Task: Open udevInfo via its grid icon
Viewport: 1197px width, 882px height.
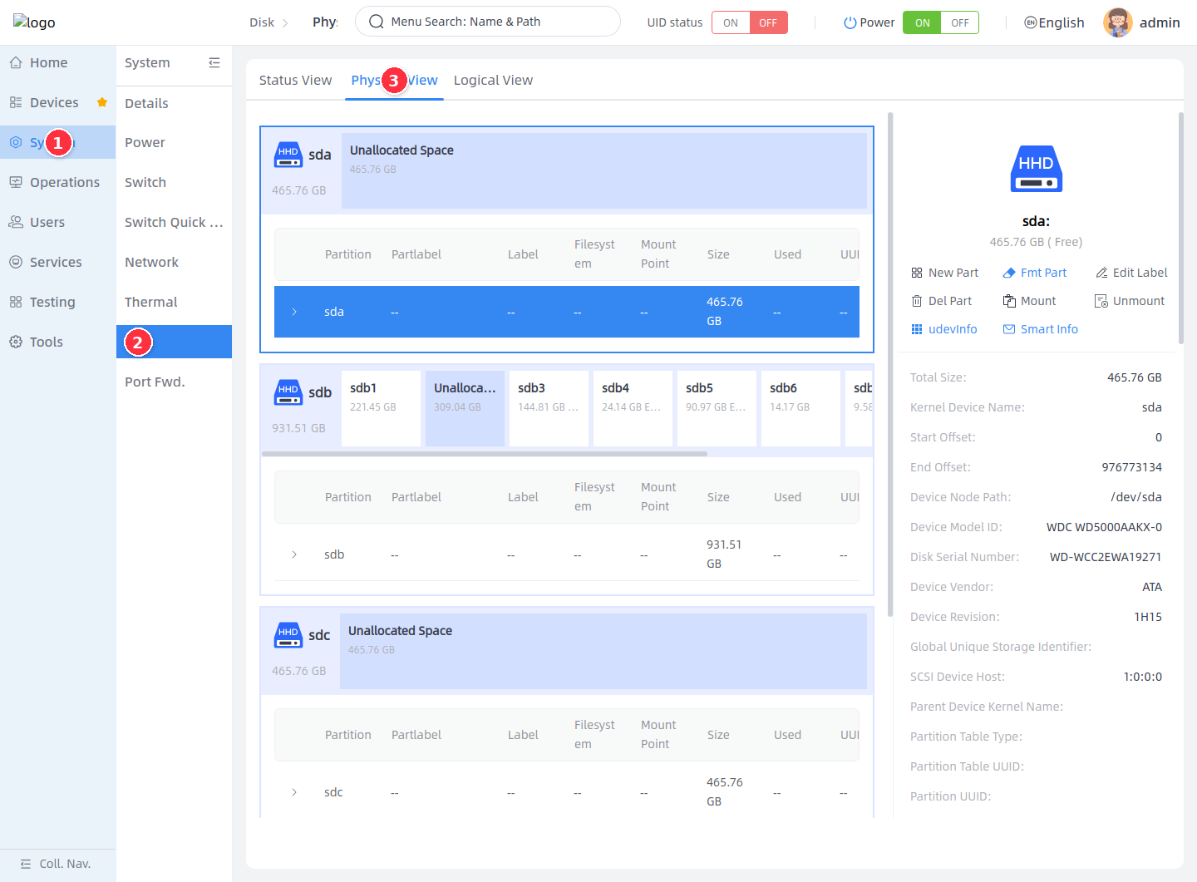Action: tap(917, 329)
